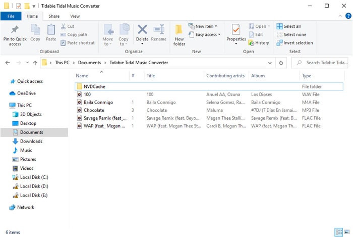Viewport: 353px width, 237px height.
Task: Open the File menu tab
Action: coord(11,16)
